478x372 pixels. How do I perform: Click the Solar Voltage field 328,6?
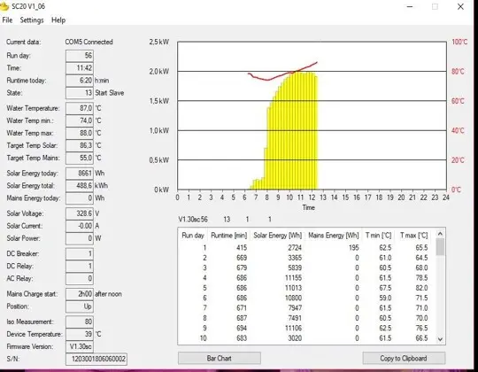(80, 213)
